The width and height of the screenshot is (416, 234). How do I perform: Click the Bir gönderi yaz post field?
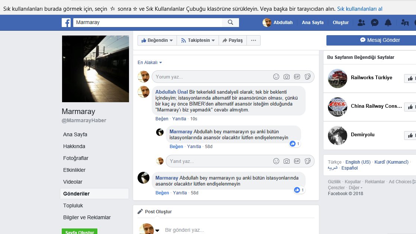point(184,230)
